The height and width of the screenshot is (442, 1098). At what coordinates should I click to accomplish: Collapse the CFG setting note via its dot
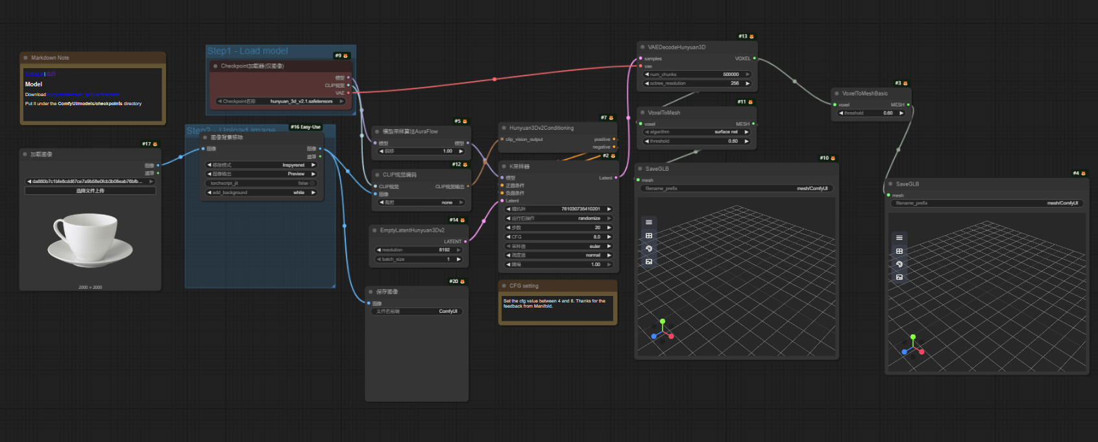504,286
